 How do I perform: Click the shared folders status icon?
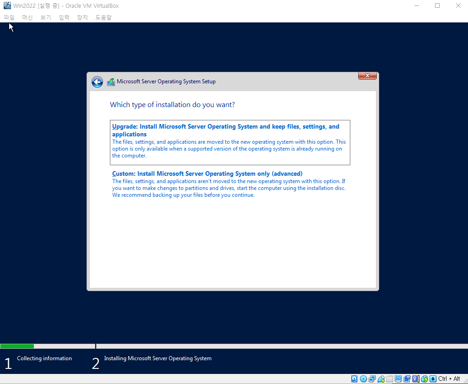point(390,379)
